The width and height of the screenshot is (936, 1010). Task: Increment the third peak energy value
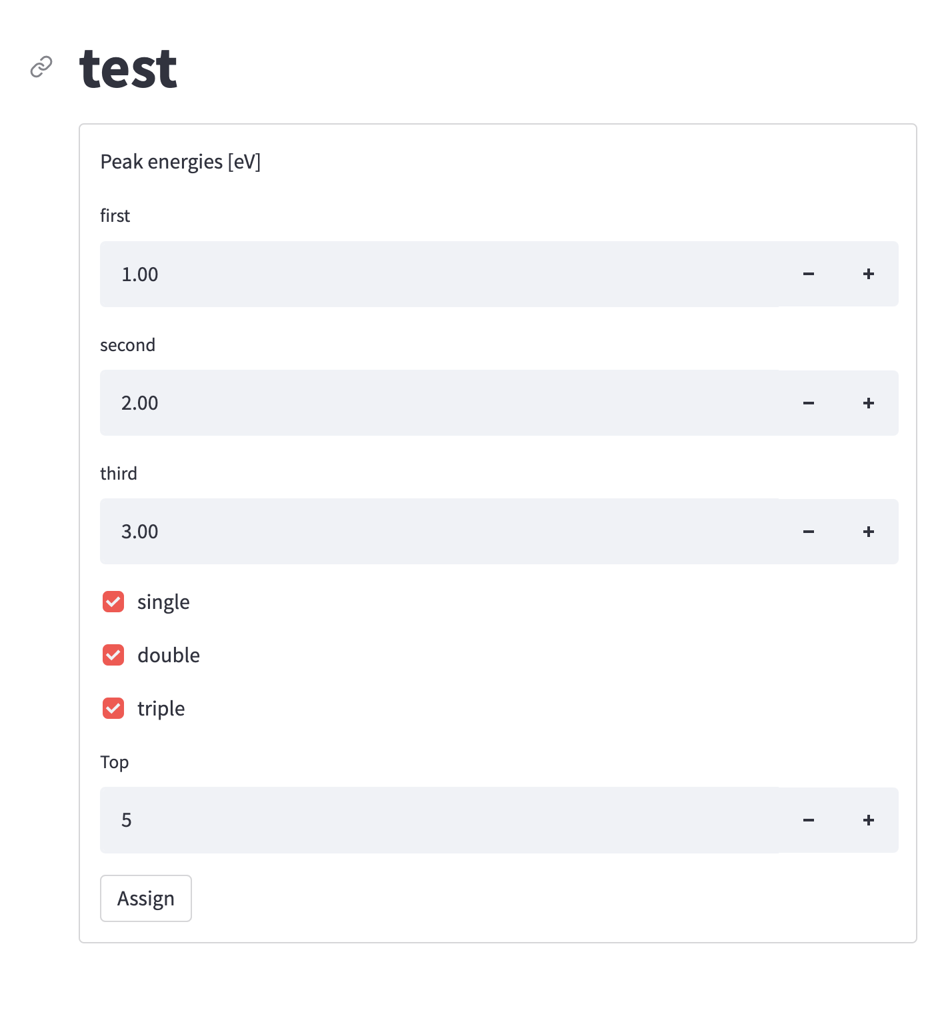pos(869,532)
